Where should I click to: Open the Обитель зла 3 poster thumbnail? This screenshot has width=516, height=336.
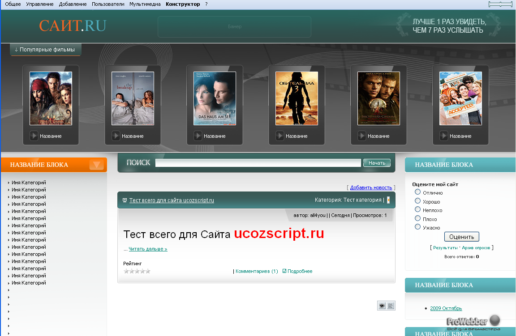(297, 98)
